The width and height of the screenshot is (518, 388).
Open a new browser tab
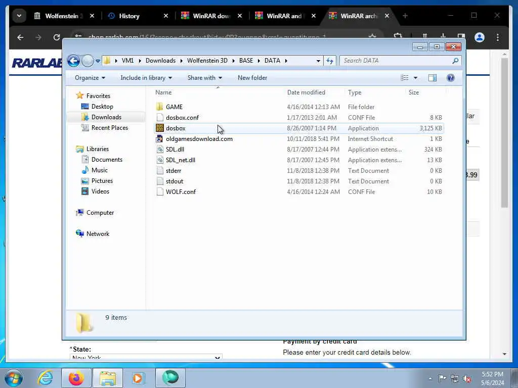(x=405, y=16)
